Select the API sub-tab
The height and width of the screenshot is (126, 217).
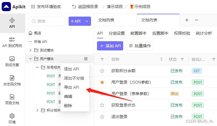(100, 33)
